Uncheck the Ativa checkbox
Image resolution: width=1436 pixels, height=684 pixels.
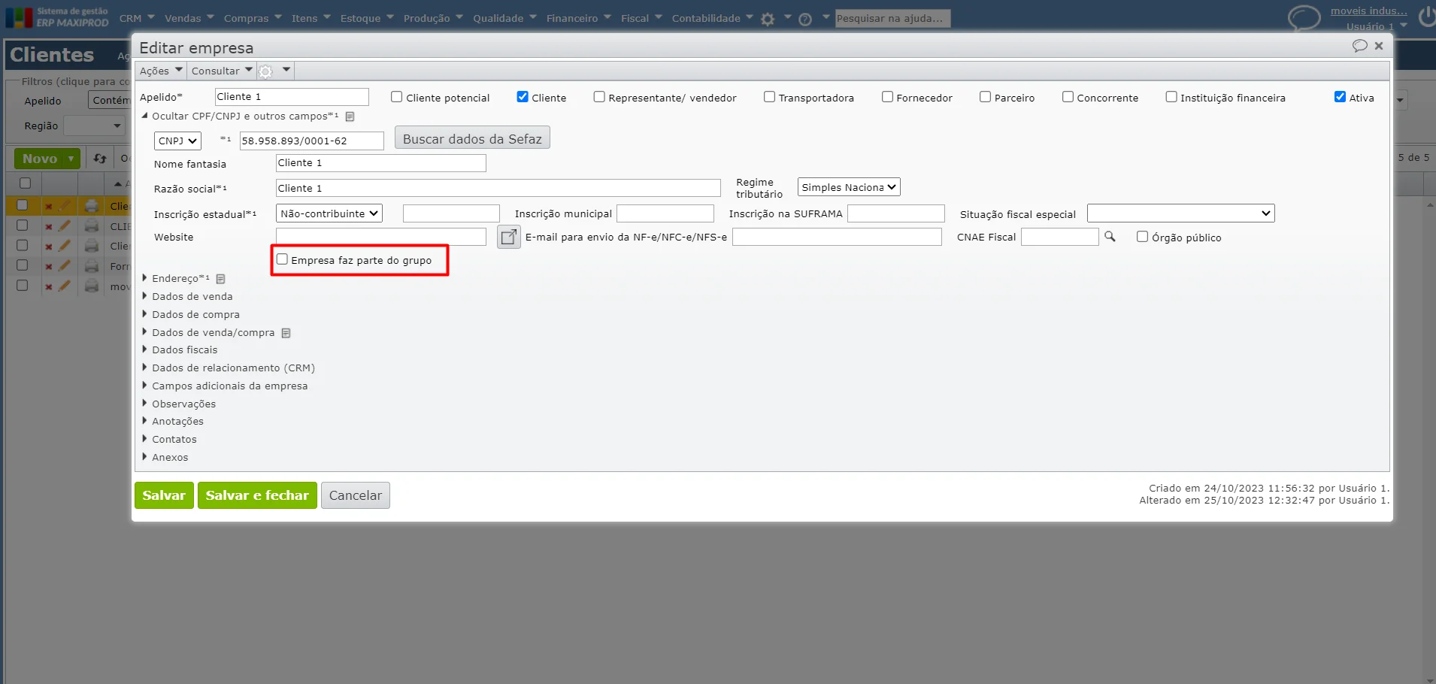(1340, 97)
